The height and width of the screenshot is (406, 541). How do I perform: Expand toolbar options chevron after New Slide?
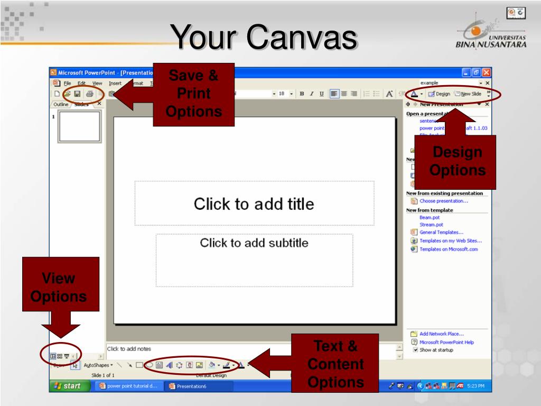489,94
